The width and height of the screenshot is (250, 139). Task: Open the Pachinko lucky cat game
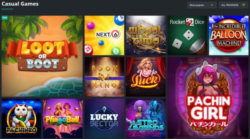coord(21,118)
